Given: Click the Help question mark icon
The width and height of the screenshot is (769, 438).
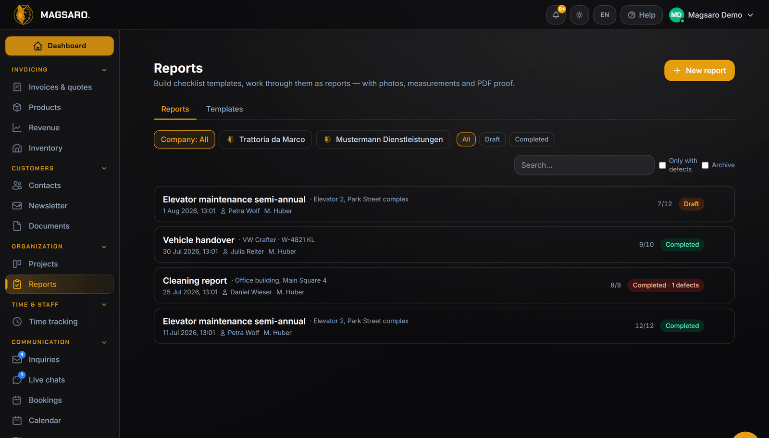Looking at the screenshot, I should pyautogui.click(x=632, y=15).
